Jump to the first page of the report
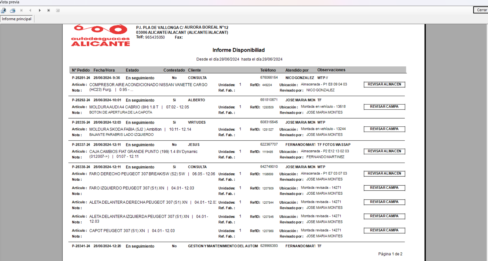The width and height of the screenshot is (488, 261). 21,10
